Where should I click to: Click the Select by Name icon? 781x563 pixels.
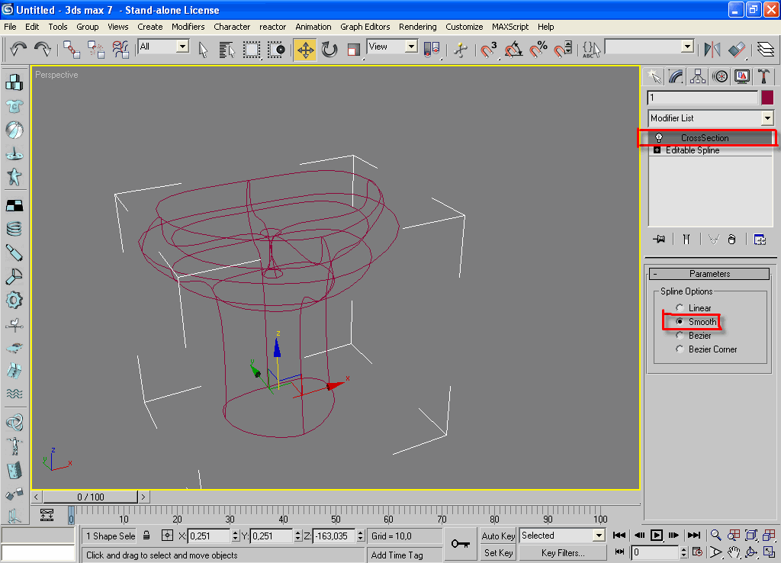[227, 50]
